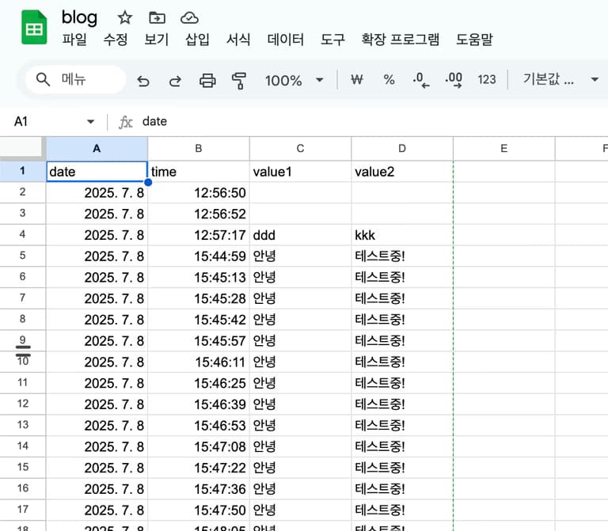Screen dimensions: 608x531
Task: Activate the paint format roller
Action: pos(238,80)
